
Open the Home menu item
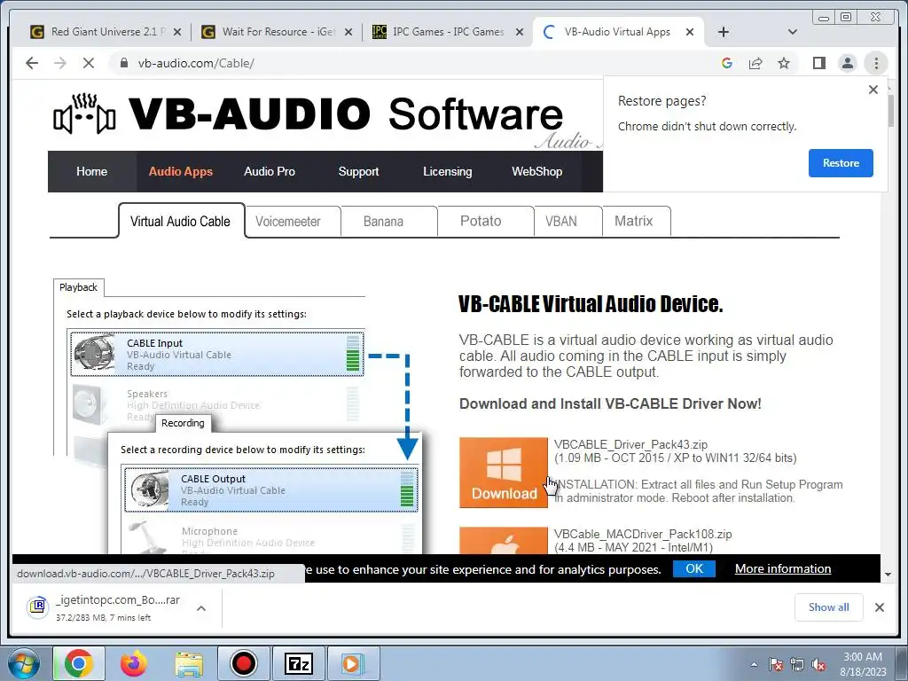(91, 171)
